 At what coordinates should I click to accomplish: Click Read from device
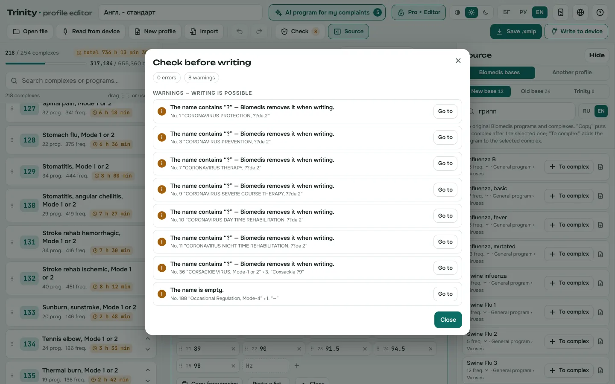point(91,32)
